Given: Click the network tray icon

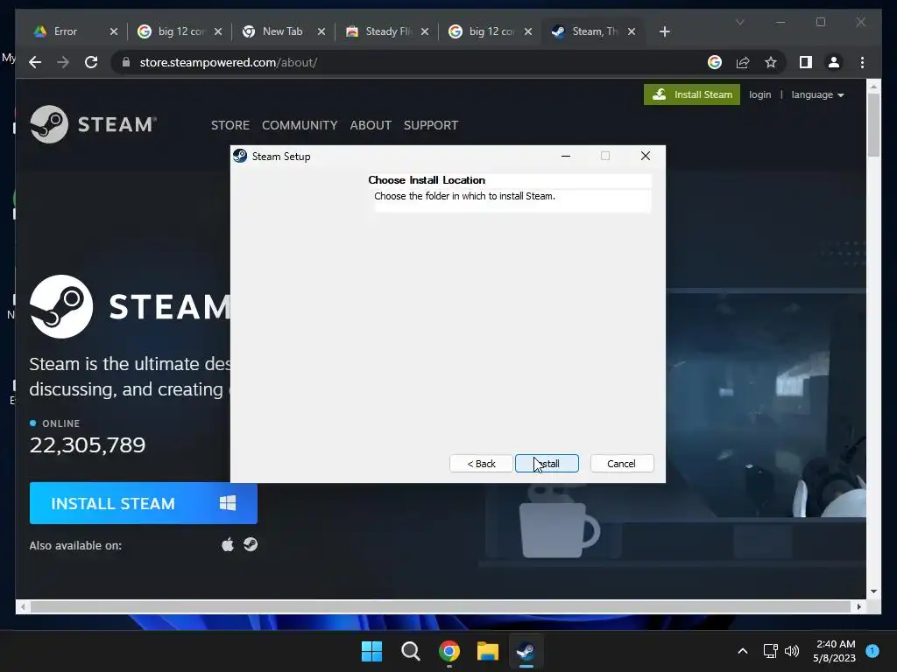Looking at the screenshot, I should coord(771,651).
